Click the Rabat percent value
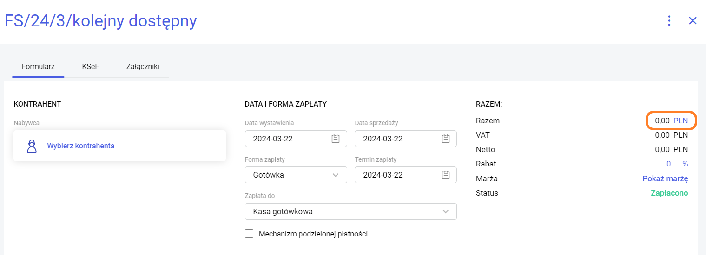 pos(669,164)
